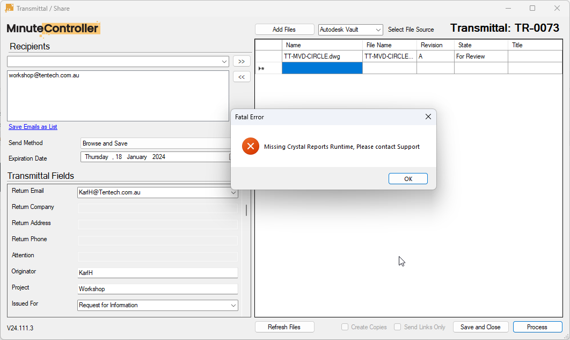Click the red error icon in the dialog
Screen dimensions: 570x340
(250, 146)
